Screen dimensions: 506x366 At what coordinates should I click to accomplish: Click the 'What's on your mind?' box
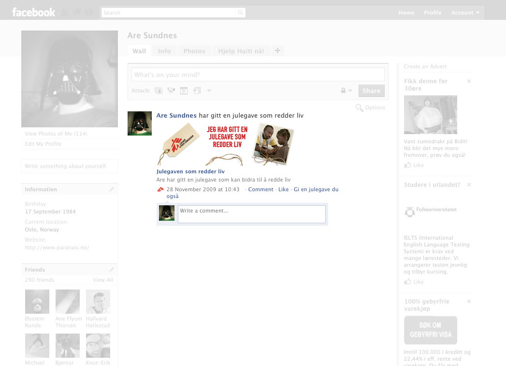[x=258, y=75]
